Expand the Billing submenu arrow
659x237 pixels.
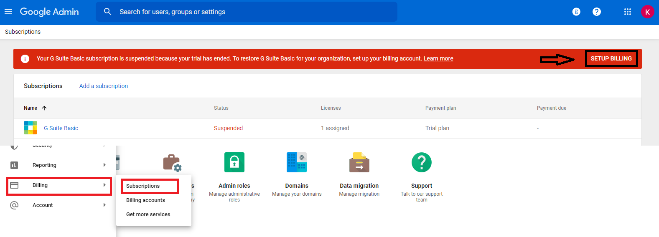coord(104,185)
